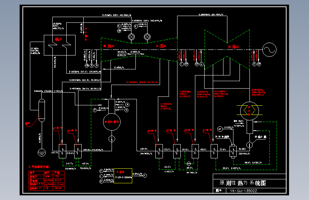Screen dimensions: 309x200
Task: Click the gland steam heater symbol
Action: tap(233, 151)
